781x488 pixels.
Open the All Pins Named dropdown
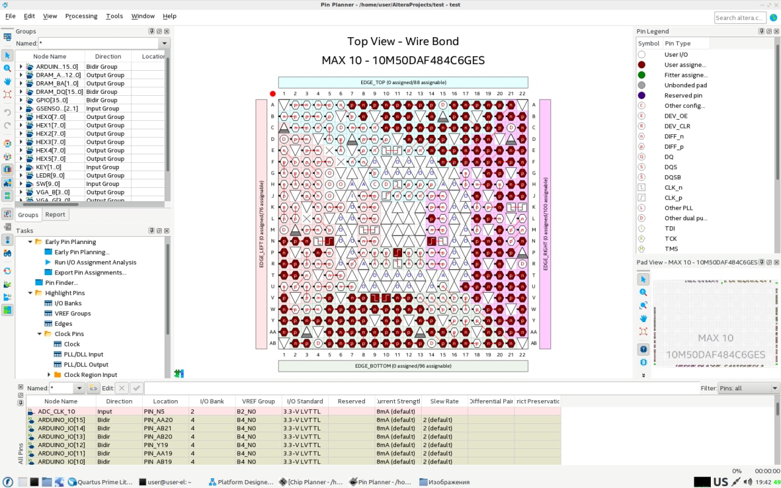(x=79, y=388)
